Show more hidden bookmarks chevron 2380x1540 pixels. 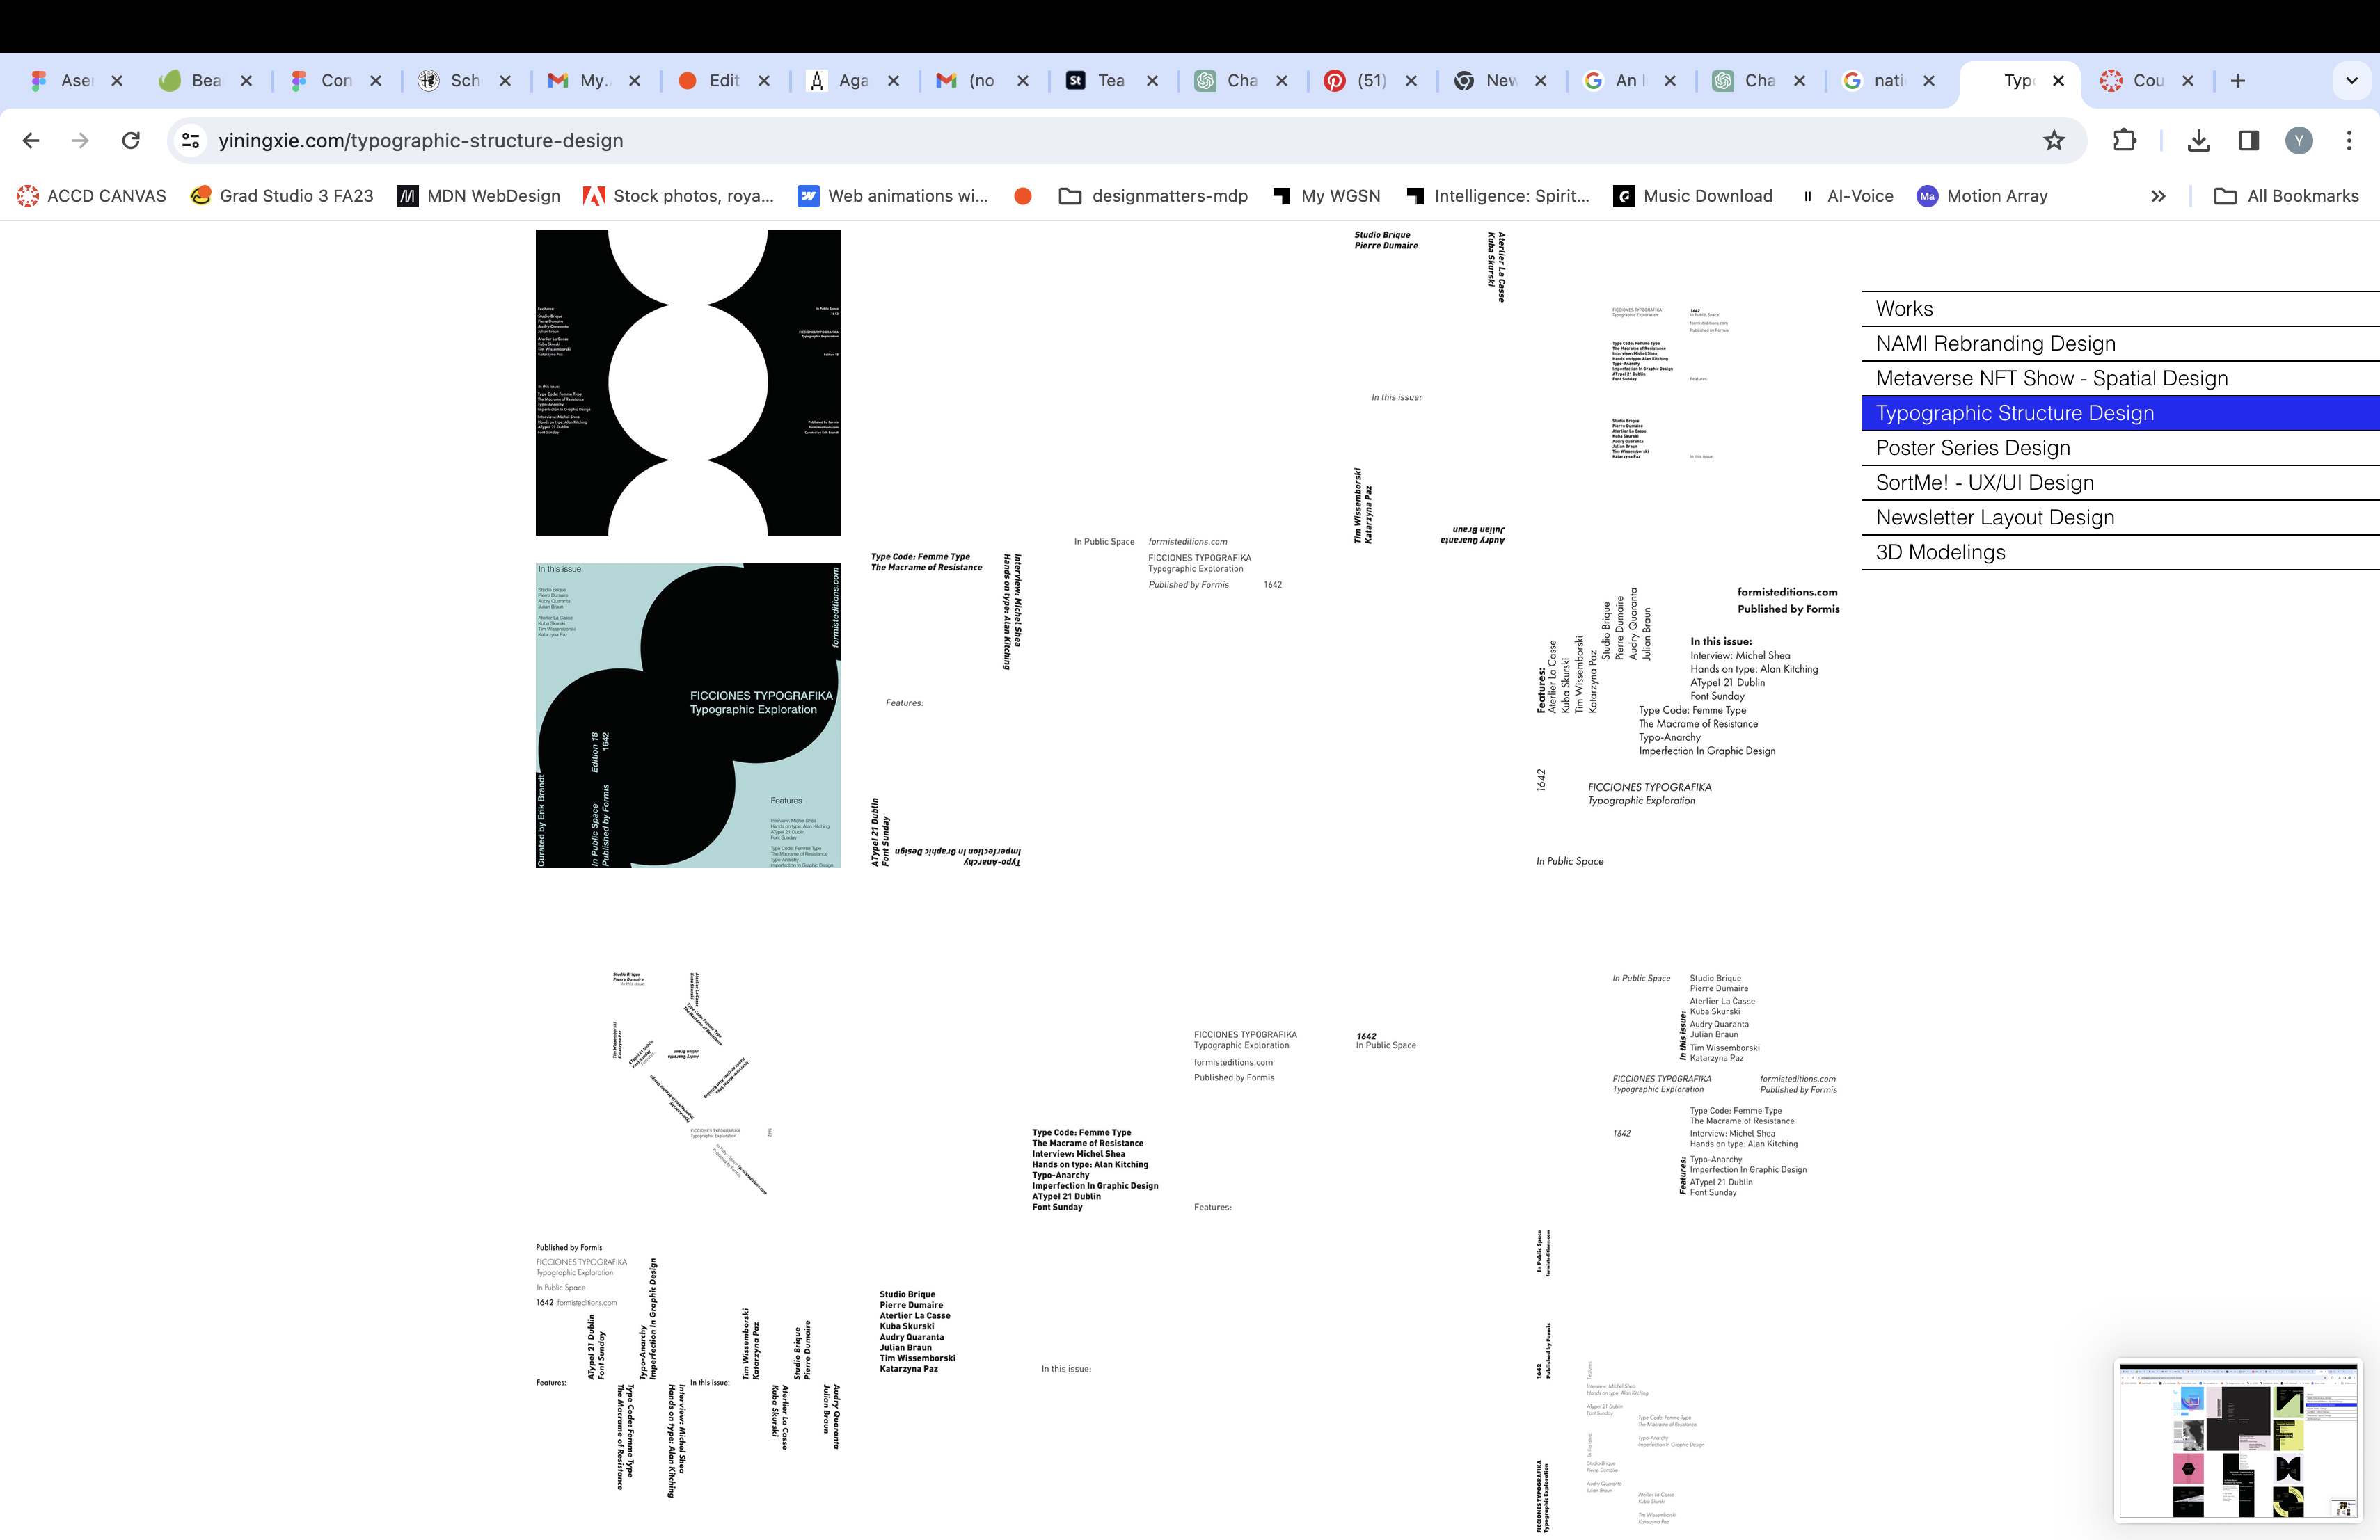tap(2158, 197)
